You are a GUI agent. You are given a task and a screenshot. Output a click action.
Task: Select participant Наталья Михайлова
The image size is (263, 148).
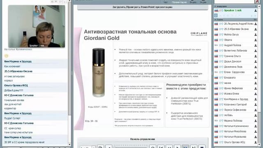(235, 131)
